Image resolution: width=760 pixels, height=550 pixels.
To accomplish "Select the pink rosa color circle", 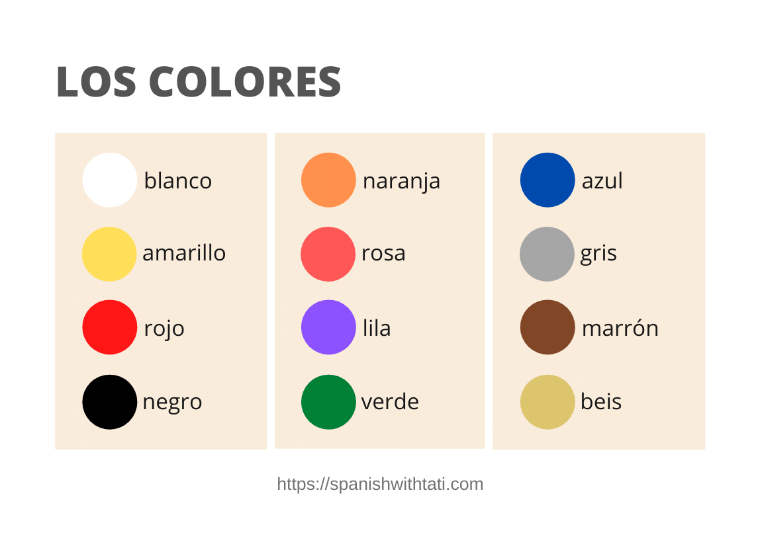I will click(x=328, y=254).
